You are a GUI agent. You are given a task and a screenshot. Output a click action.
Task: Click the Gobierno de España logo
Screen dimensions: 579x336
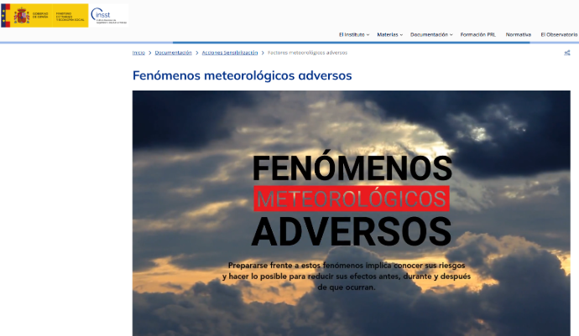[44, 14]
